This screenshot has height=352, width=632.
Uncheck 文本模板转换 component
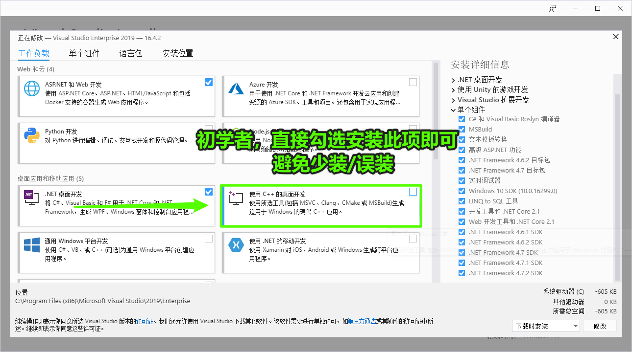[x=462, y=140]
